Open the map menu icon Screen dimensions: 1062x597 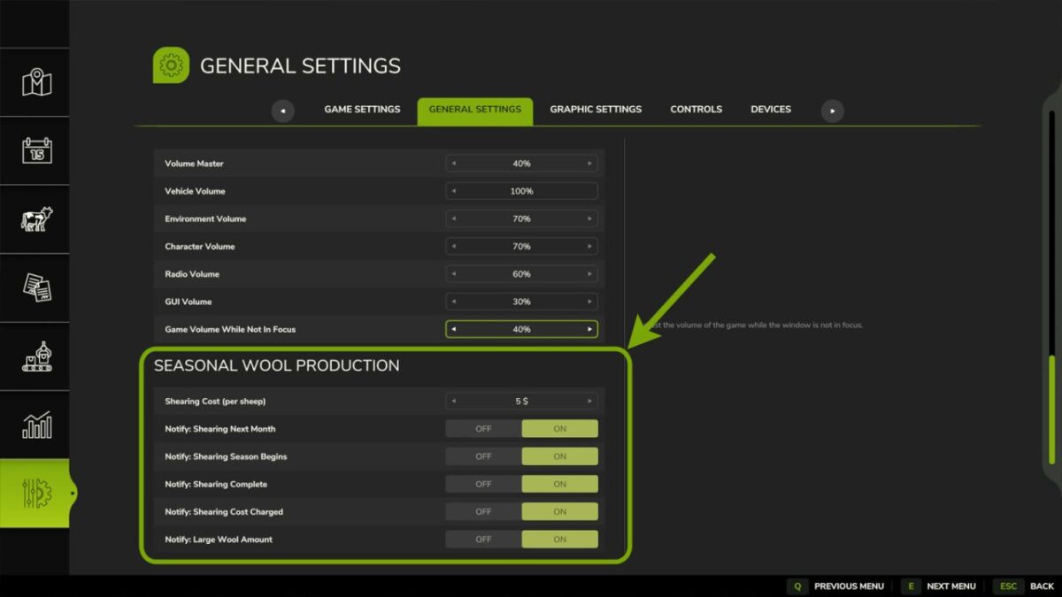pos(35,84)
